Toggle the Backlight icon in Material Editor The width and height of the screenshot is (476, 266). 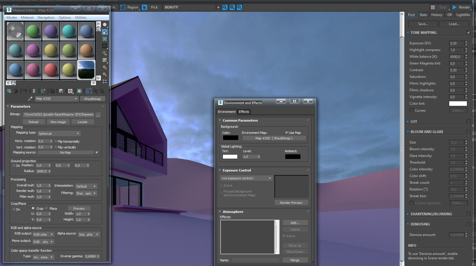point(105,32)
